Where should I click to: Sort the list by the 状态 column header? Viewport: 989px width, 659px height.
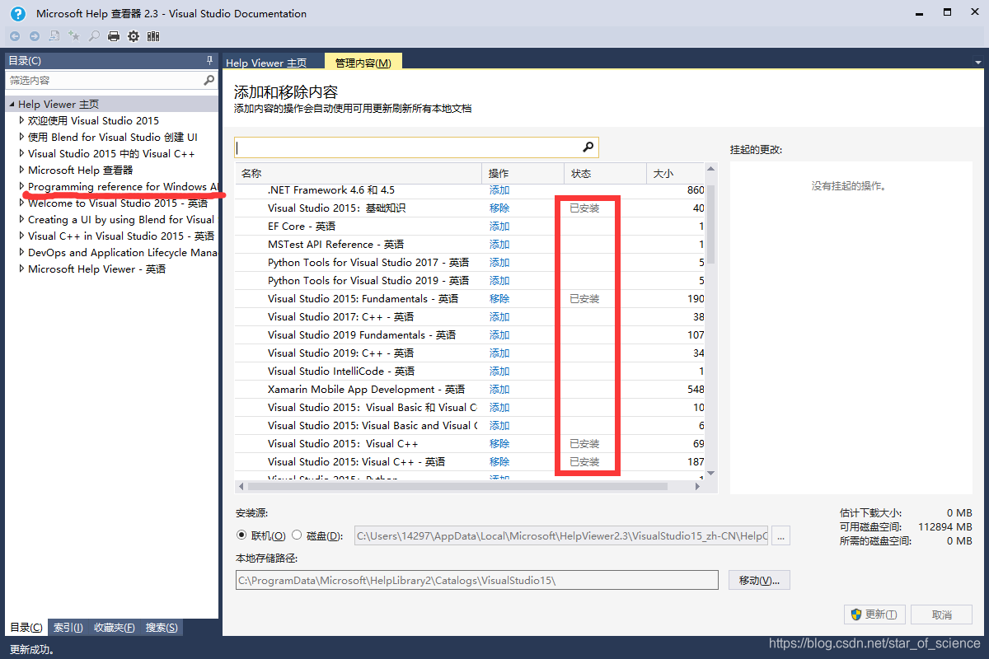(605, 173)
